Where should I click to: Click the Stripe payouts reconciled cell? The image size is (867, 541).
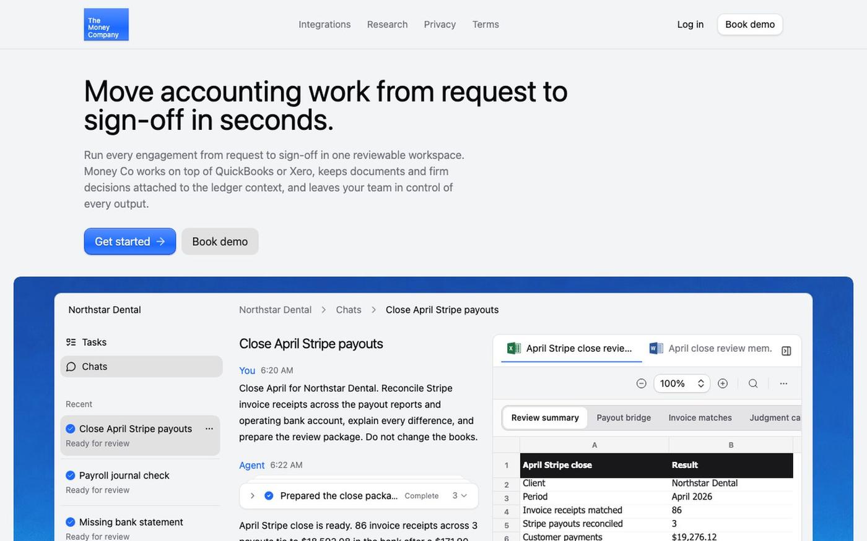pyautogui.click(x=595, y=524)
